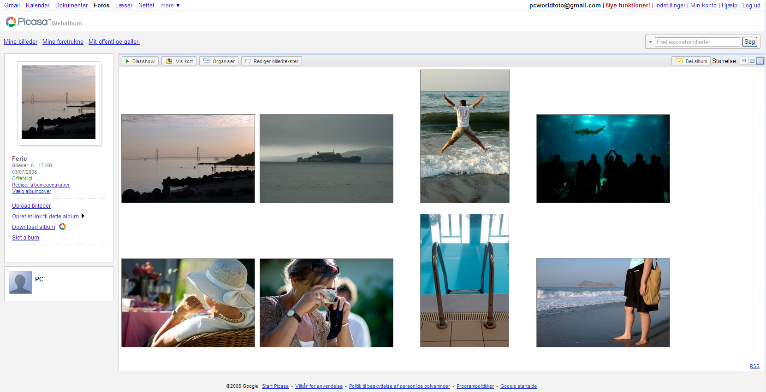Open Rediger billedtekster caption editor
Screen dimensions: 766x392
[272, 61]
